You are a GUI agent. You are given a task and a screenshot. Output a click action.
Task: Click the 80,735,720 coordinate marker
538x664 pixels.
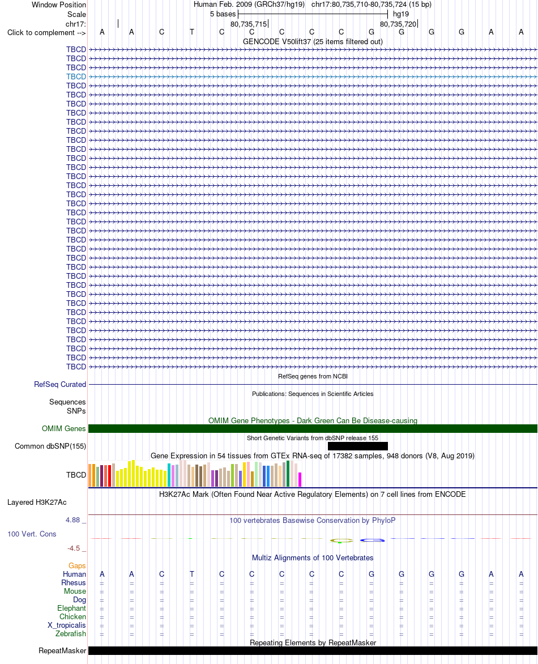pyautogui.click(x=398, y=24)
